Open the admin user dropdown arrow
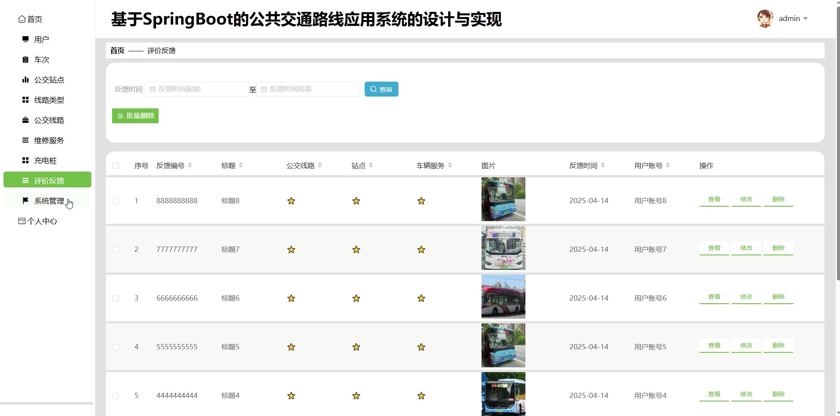 pyautogui.click(x=805, y=18)
